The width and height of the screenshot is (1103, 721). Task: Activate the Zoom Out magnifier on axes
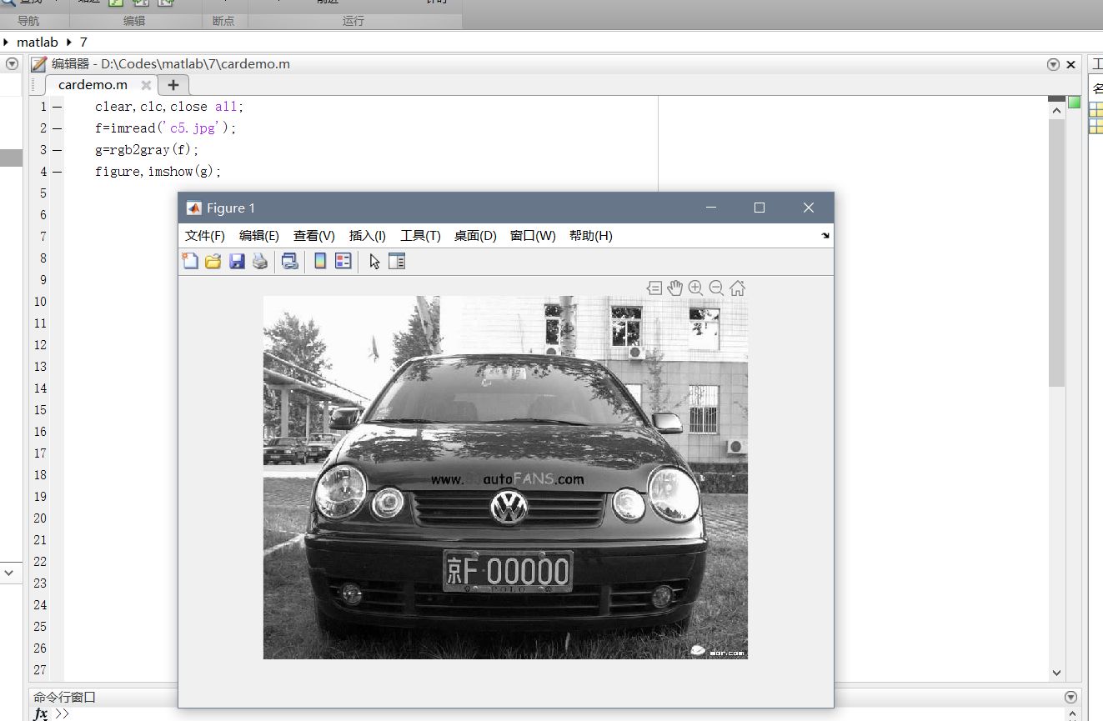(716, 288)
